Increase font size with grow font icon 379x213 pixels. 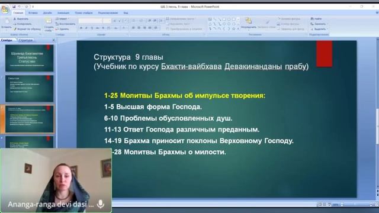pyautogui.click(x=114, y=21)
